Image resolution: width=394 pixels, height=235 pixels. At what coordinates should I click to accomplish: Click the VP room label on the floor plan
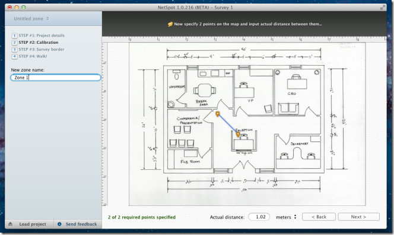(x=250, y=100)
